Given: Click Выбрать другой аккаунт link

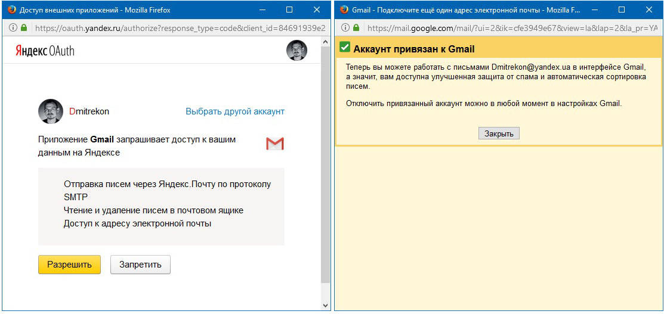Looking at the screenshot, I should click(x=235, y=111).
